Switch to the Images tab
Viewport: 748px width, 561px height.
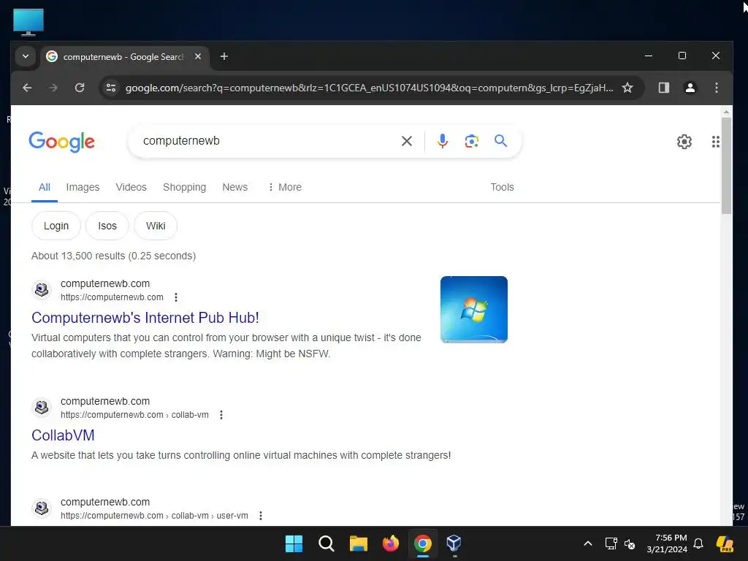(x=83, y=188)
